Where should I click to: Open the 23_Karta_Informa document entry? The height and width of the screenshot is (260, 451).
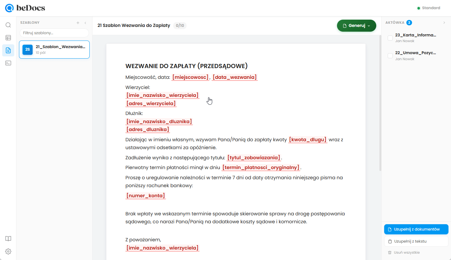[x=416, y=38]
